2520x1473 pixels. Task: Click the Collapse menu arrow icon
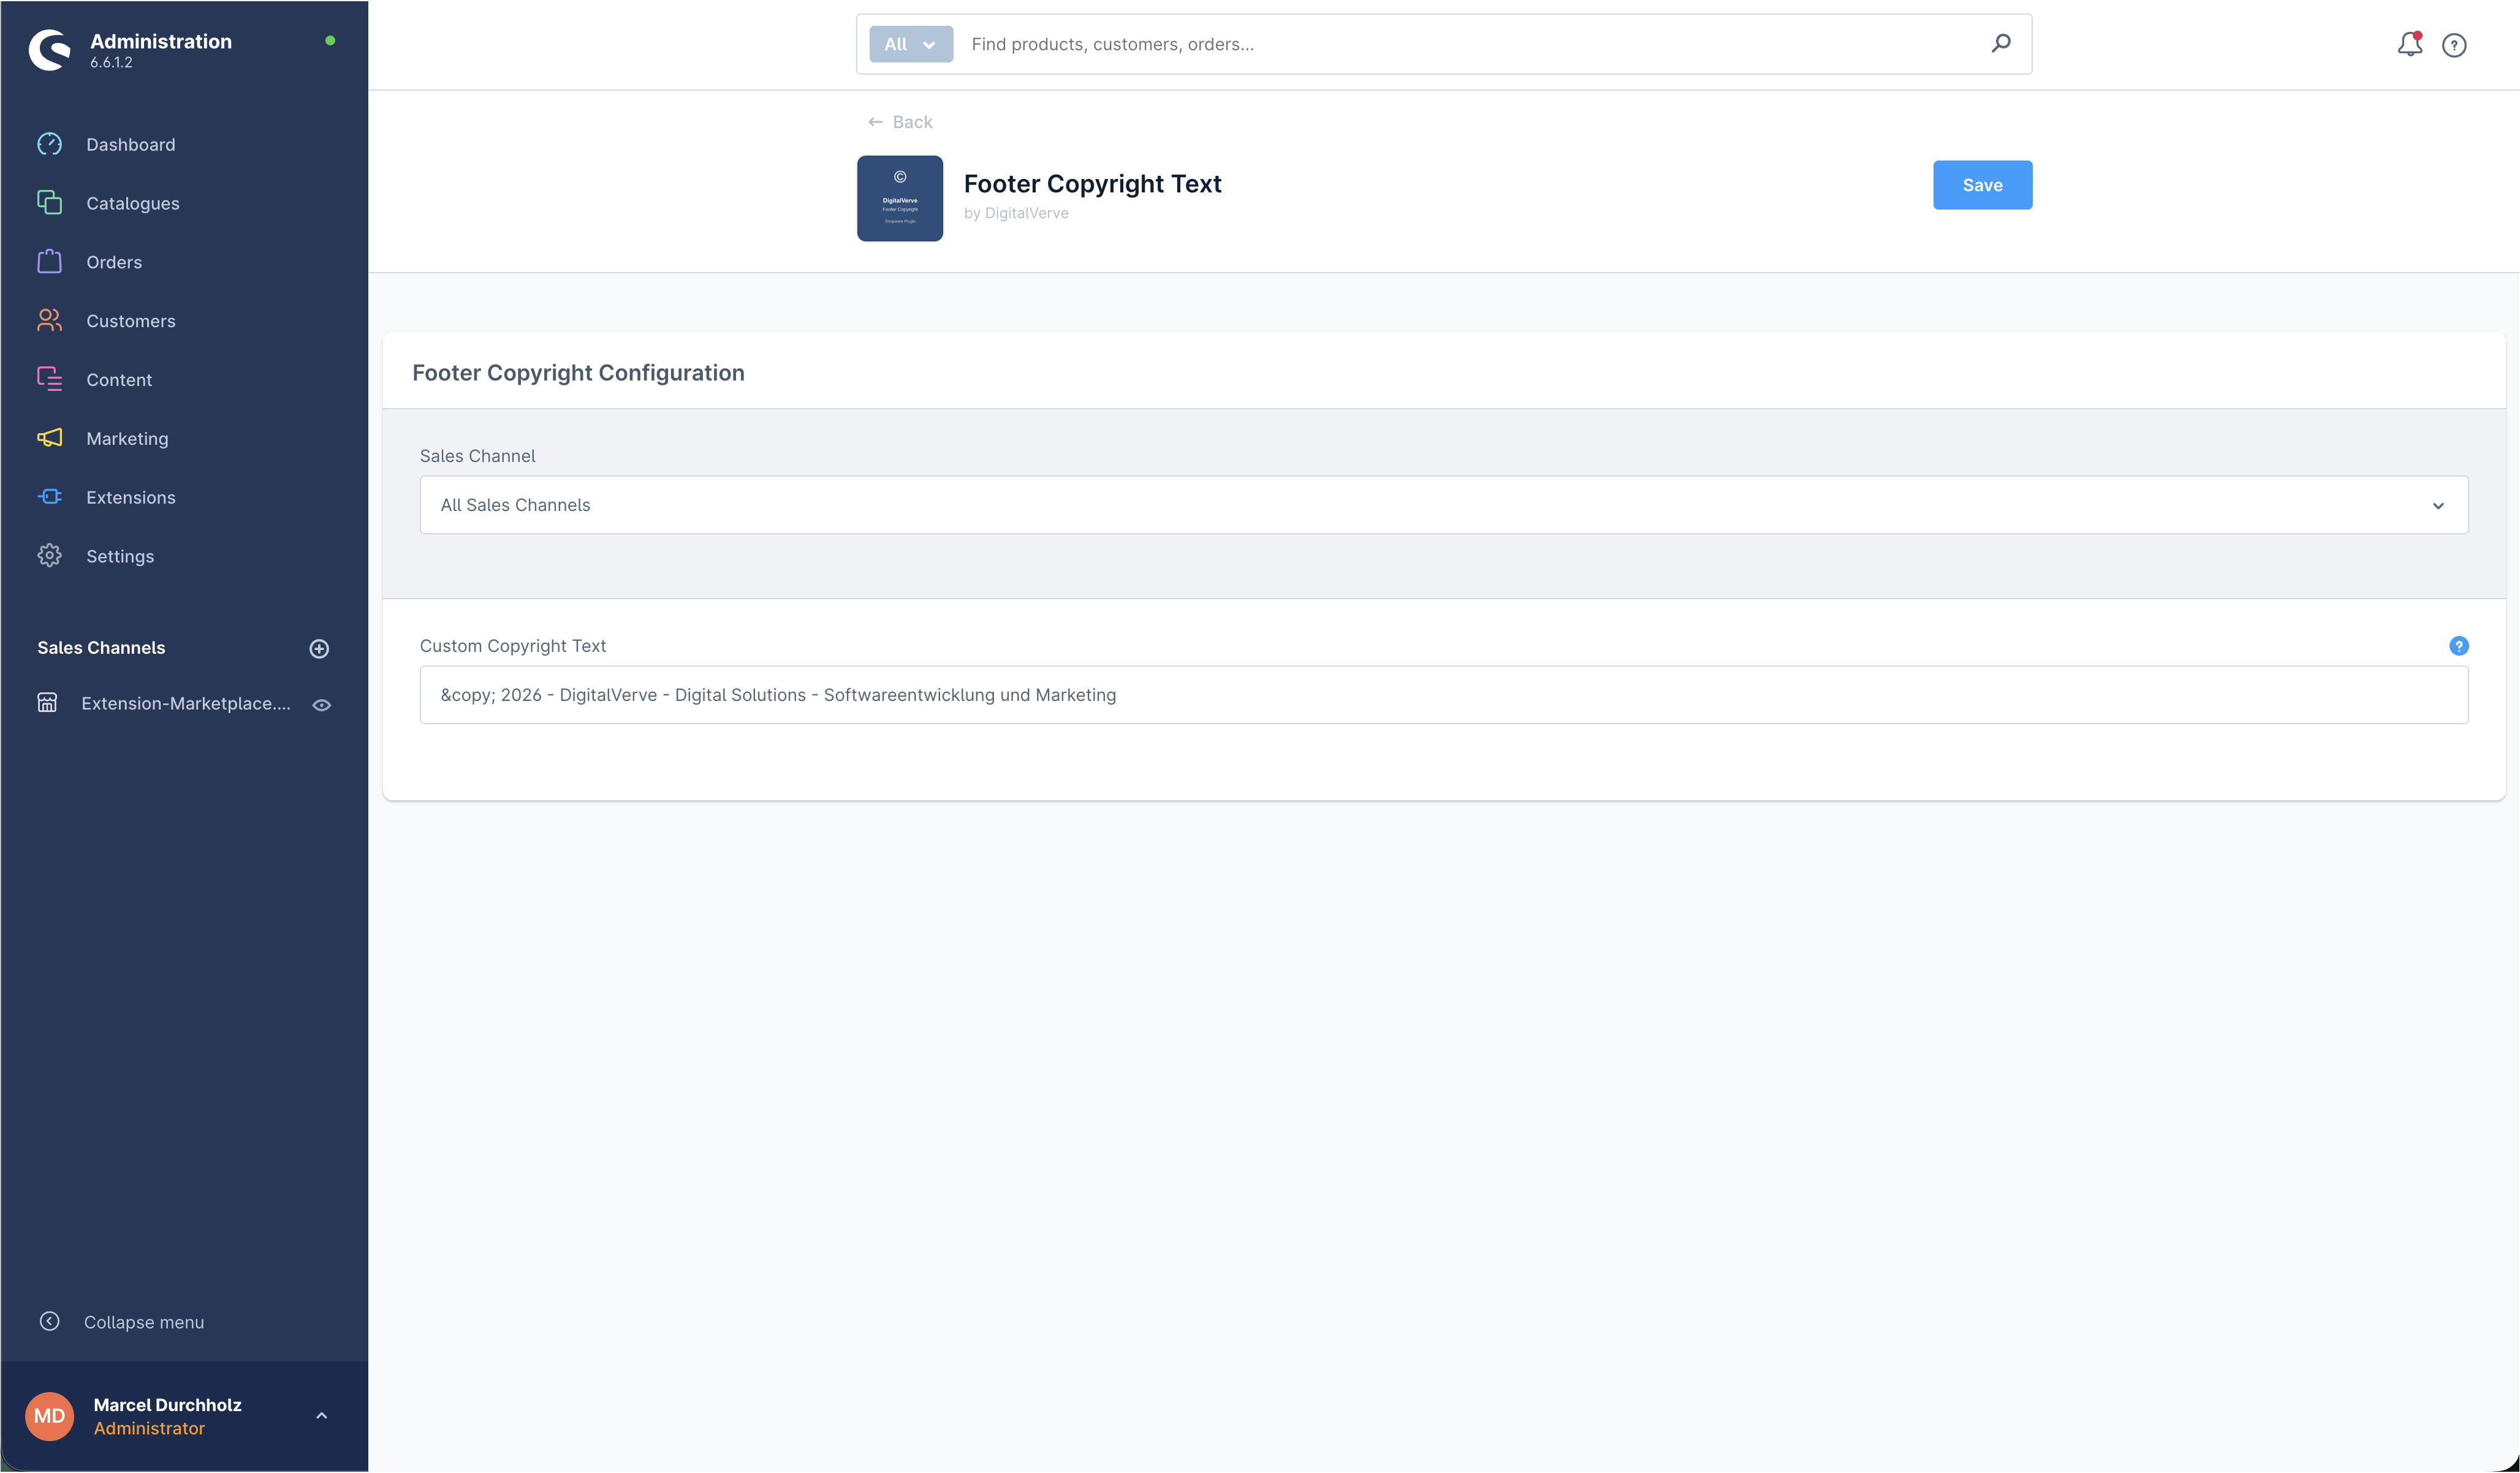click(x=49, y=1321)
